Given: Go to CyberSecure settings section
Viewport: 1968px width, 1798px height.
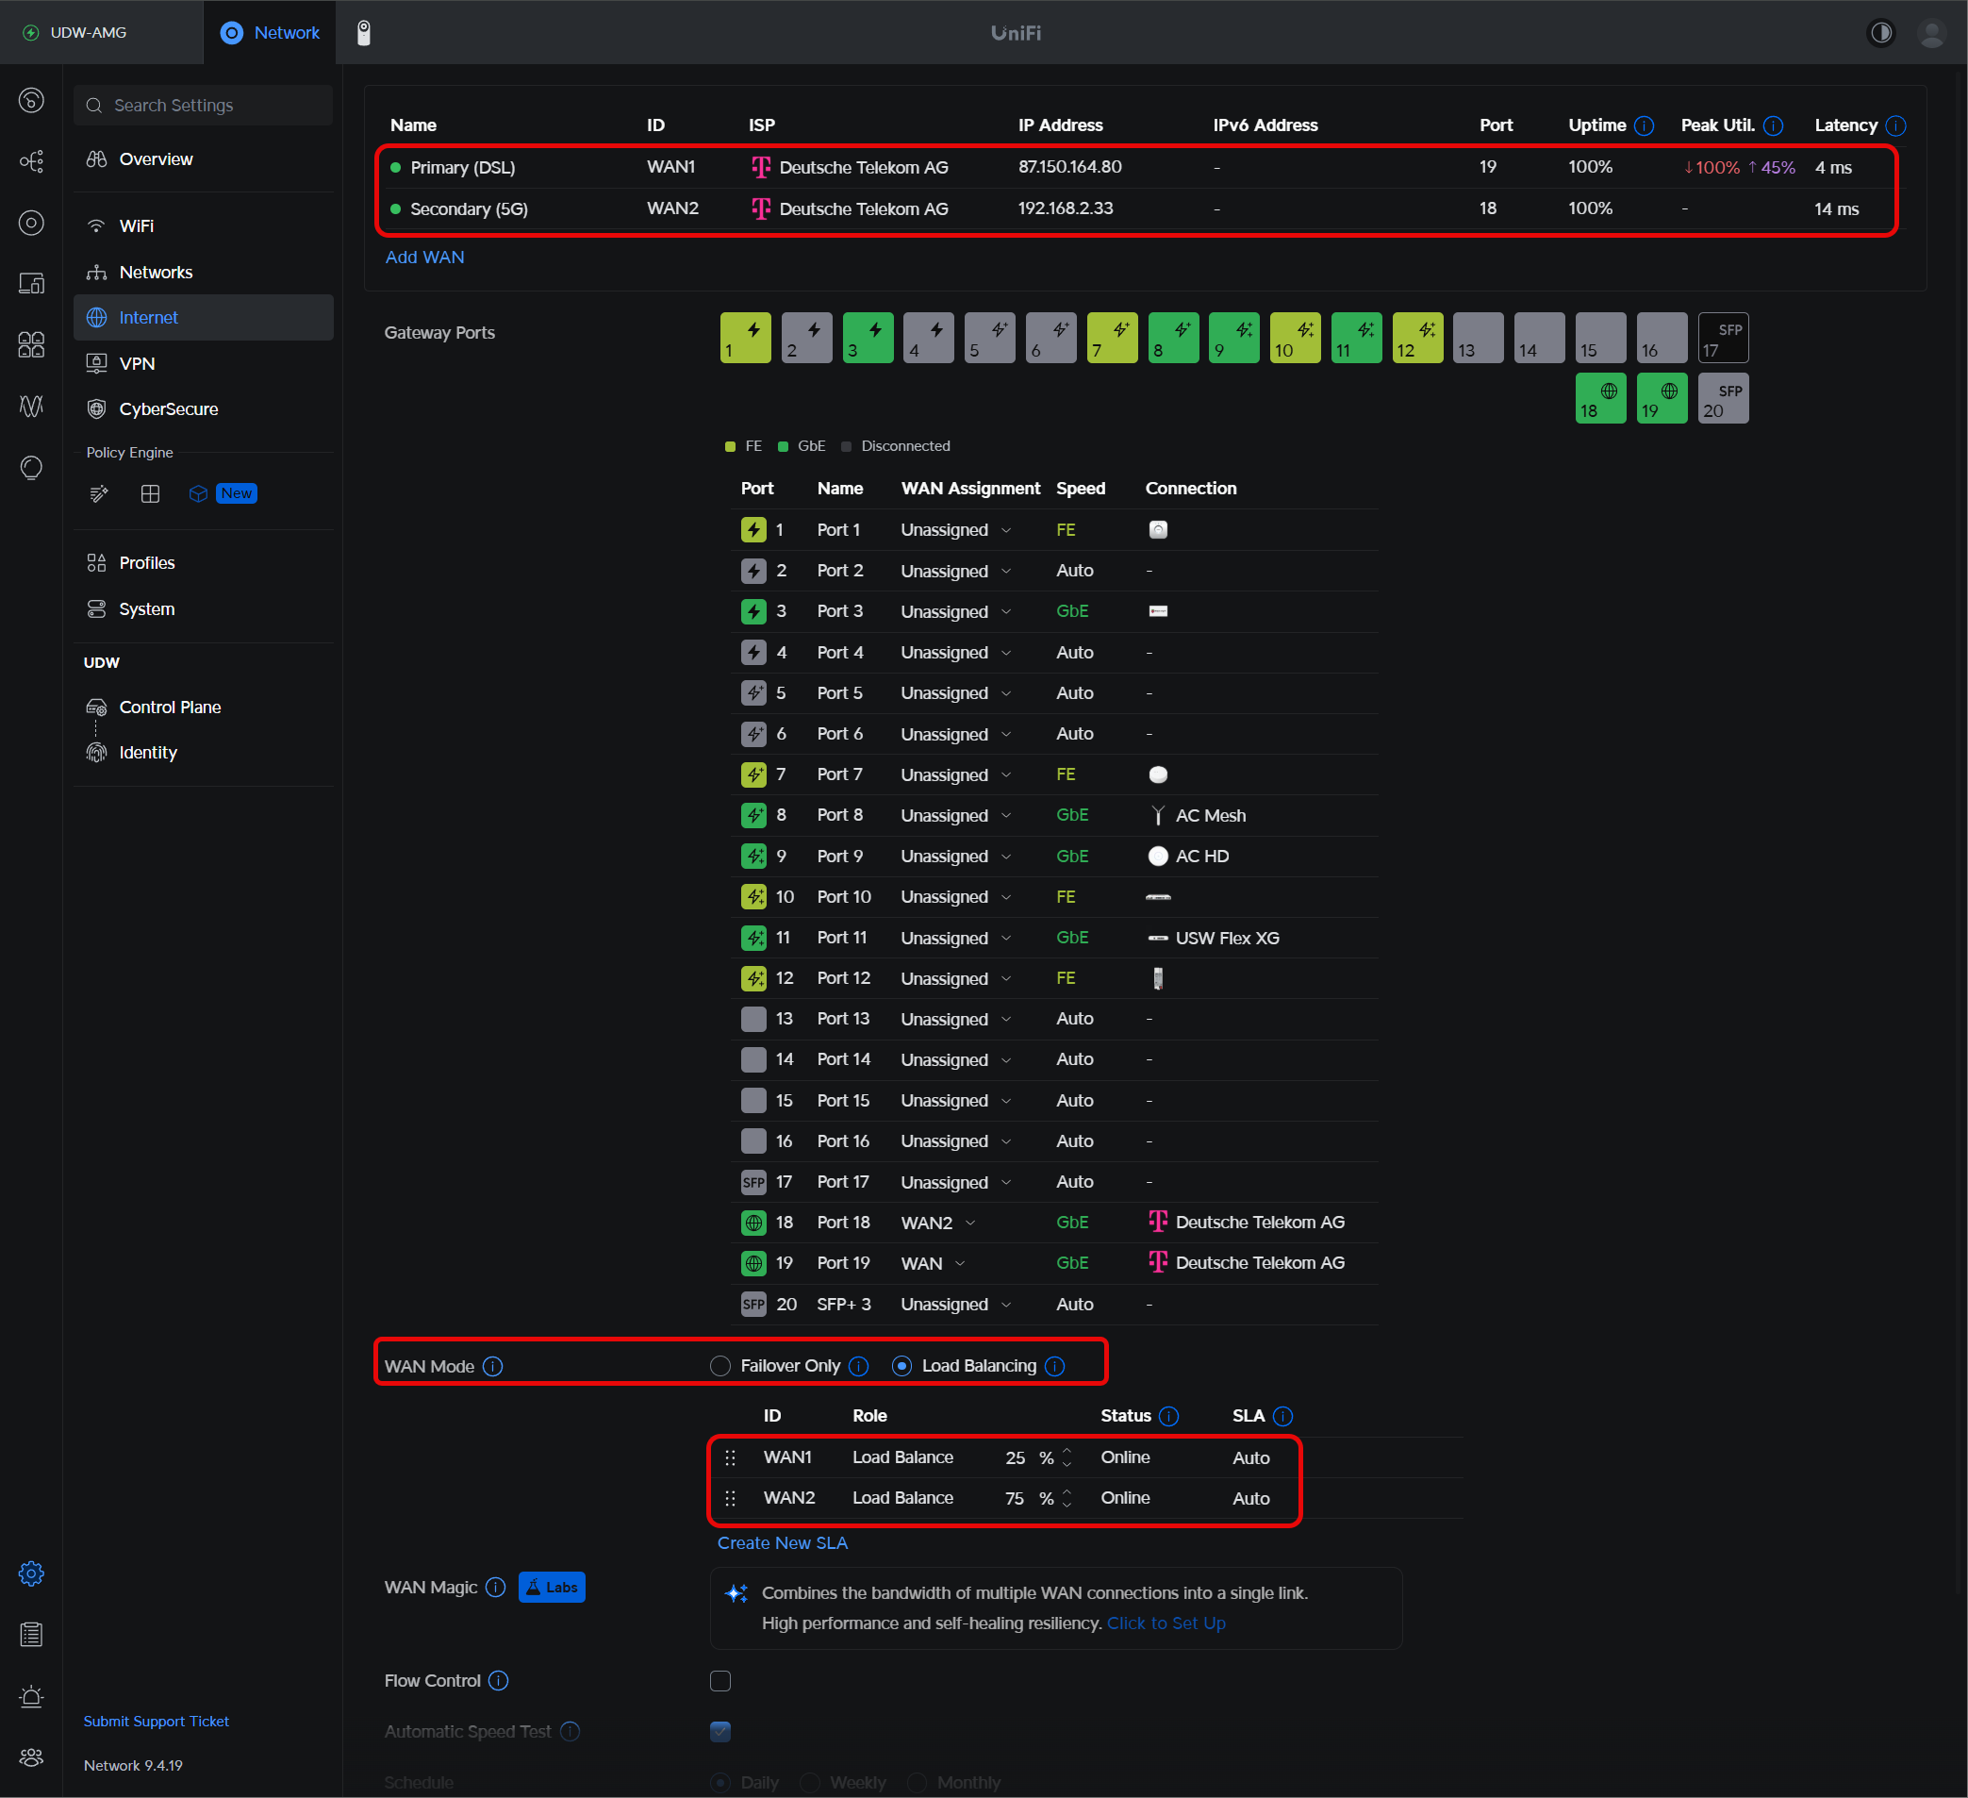Looking at the screenshot, I should click(x=168, y=409).
